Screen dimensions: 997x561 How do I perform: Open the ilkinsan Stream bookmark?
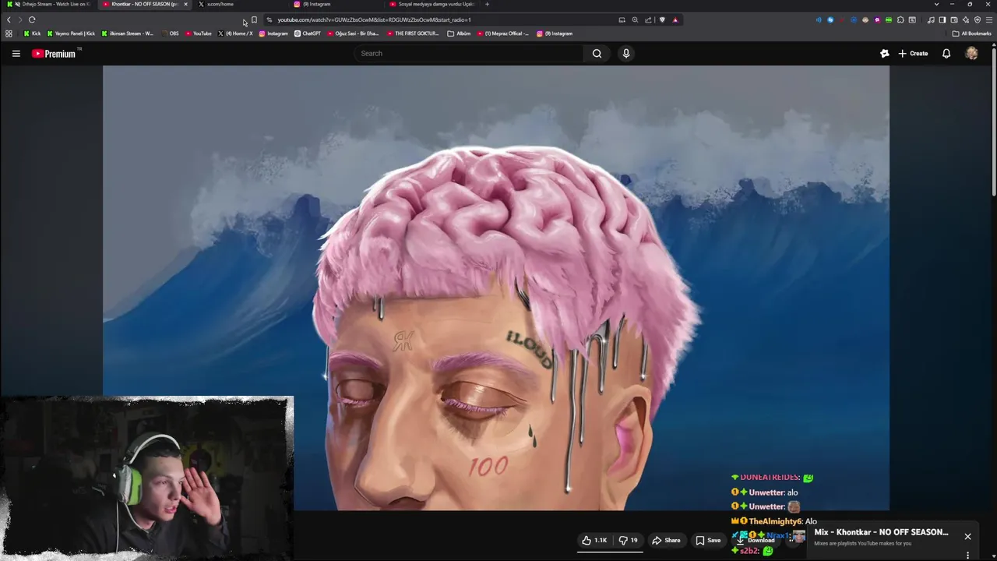(127, 34)
